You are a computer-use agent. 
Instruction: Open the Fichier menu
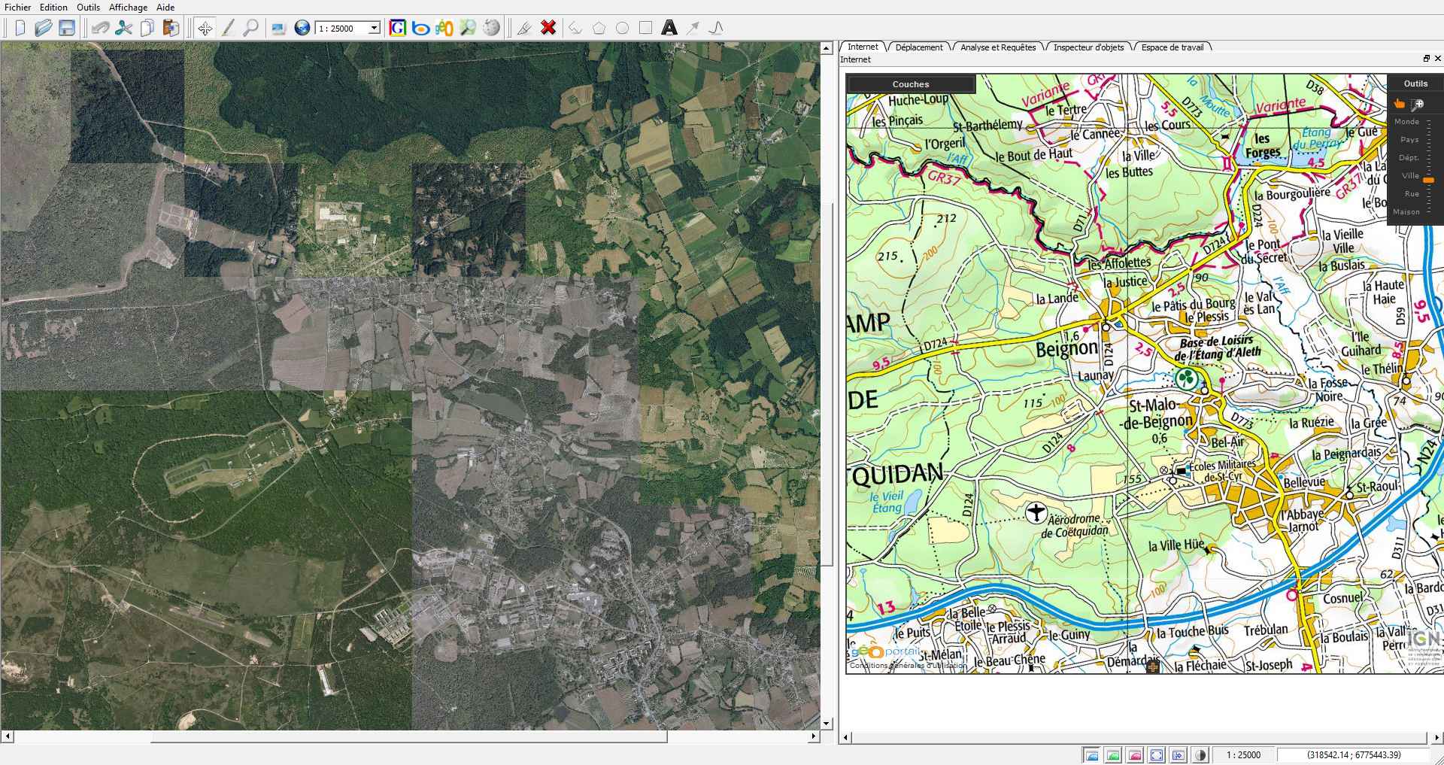point(18,8)
